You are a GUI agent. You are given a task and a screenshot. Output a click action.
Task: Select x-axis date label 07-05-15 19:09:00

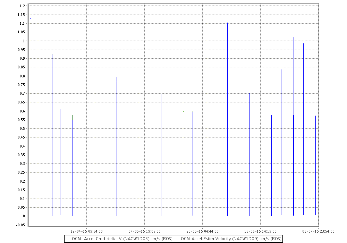point(144,231)
